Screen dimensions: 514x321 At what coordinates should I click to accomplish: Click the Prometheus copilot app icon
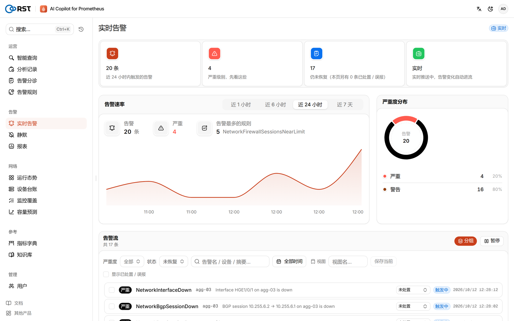point(43,9)
